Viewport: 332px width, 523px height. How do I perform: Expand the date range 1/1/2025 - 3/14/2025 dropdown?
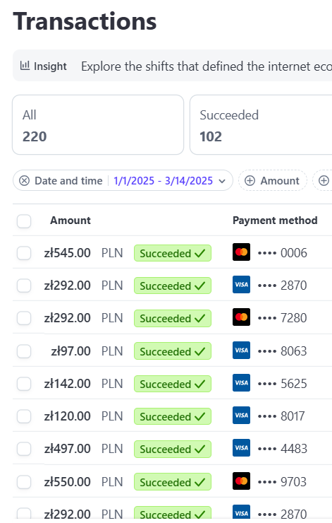(163, 181)
